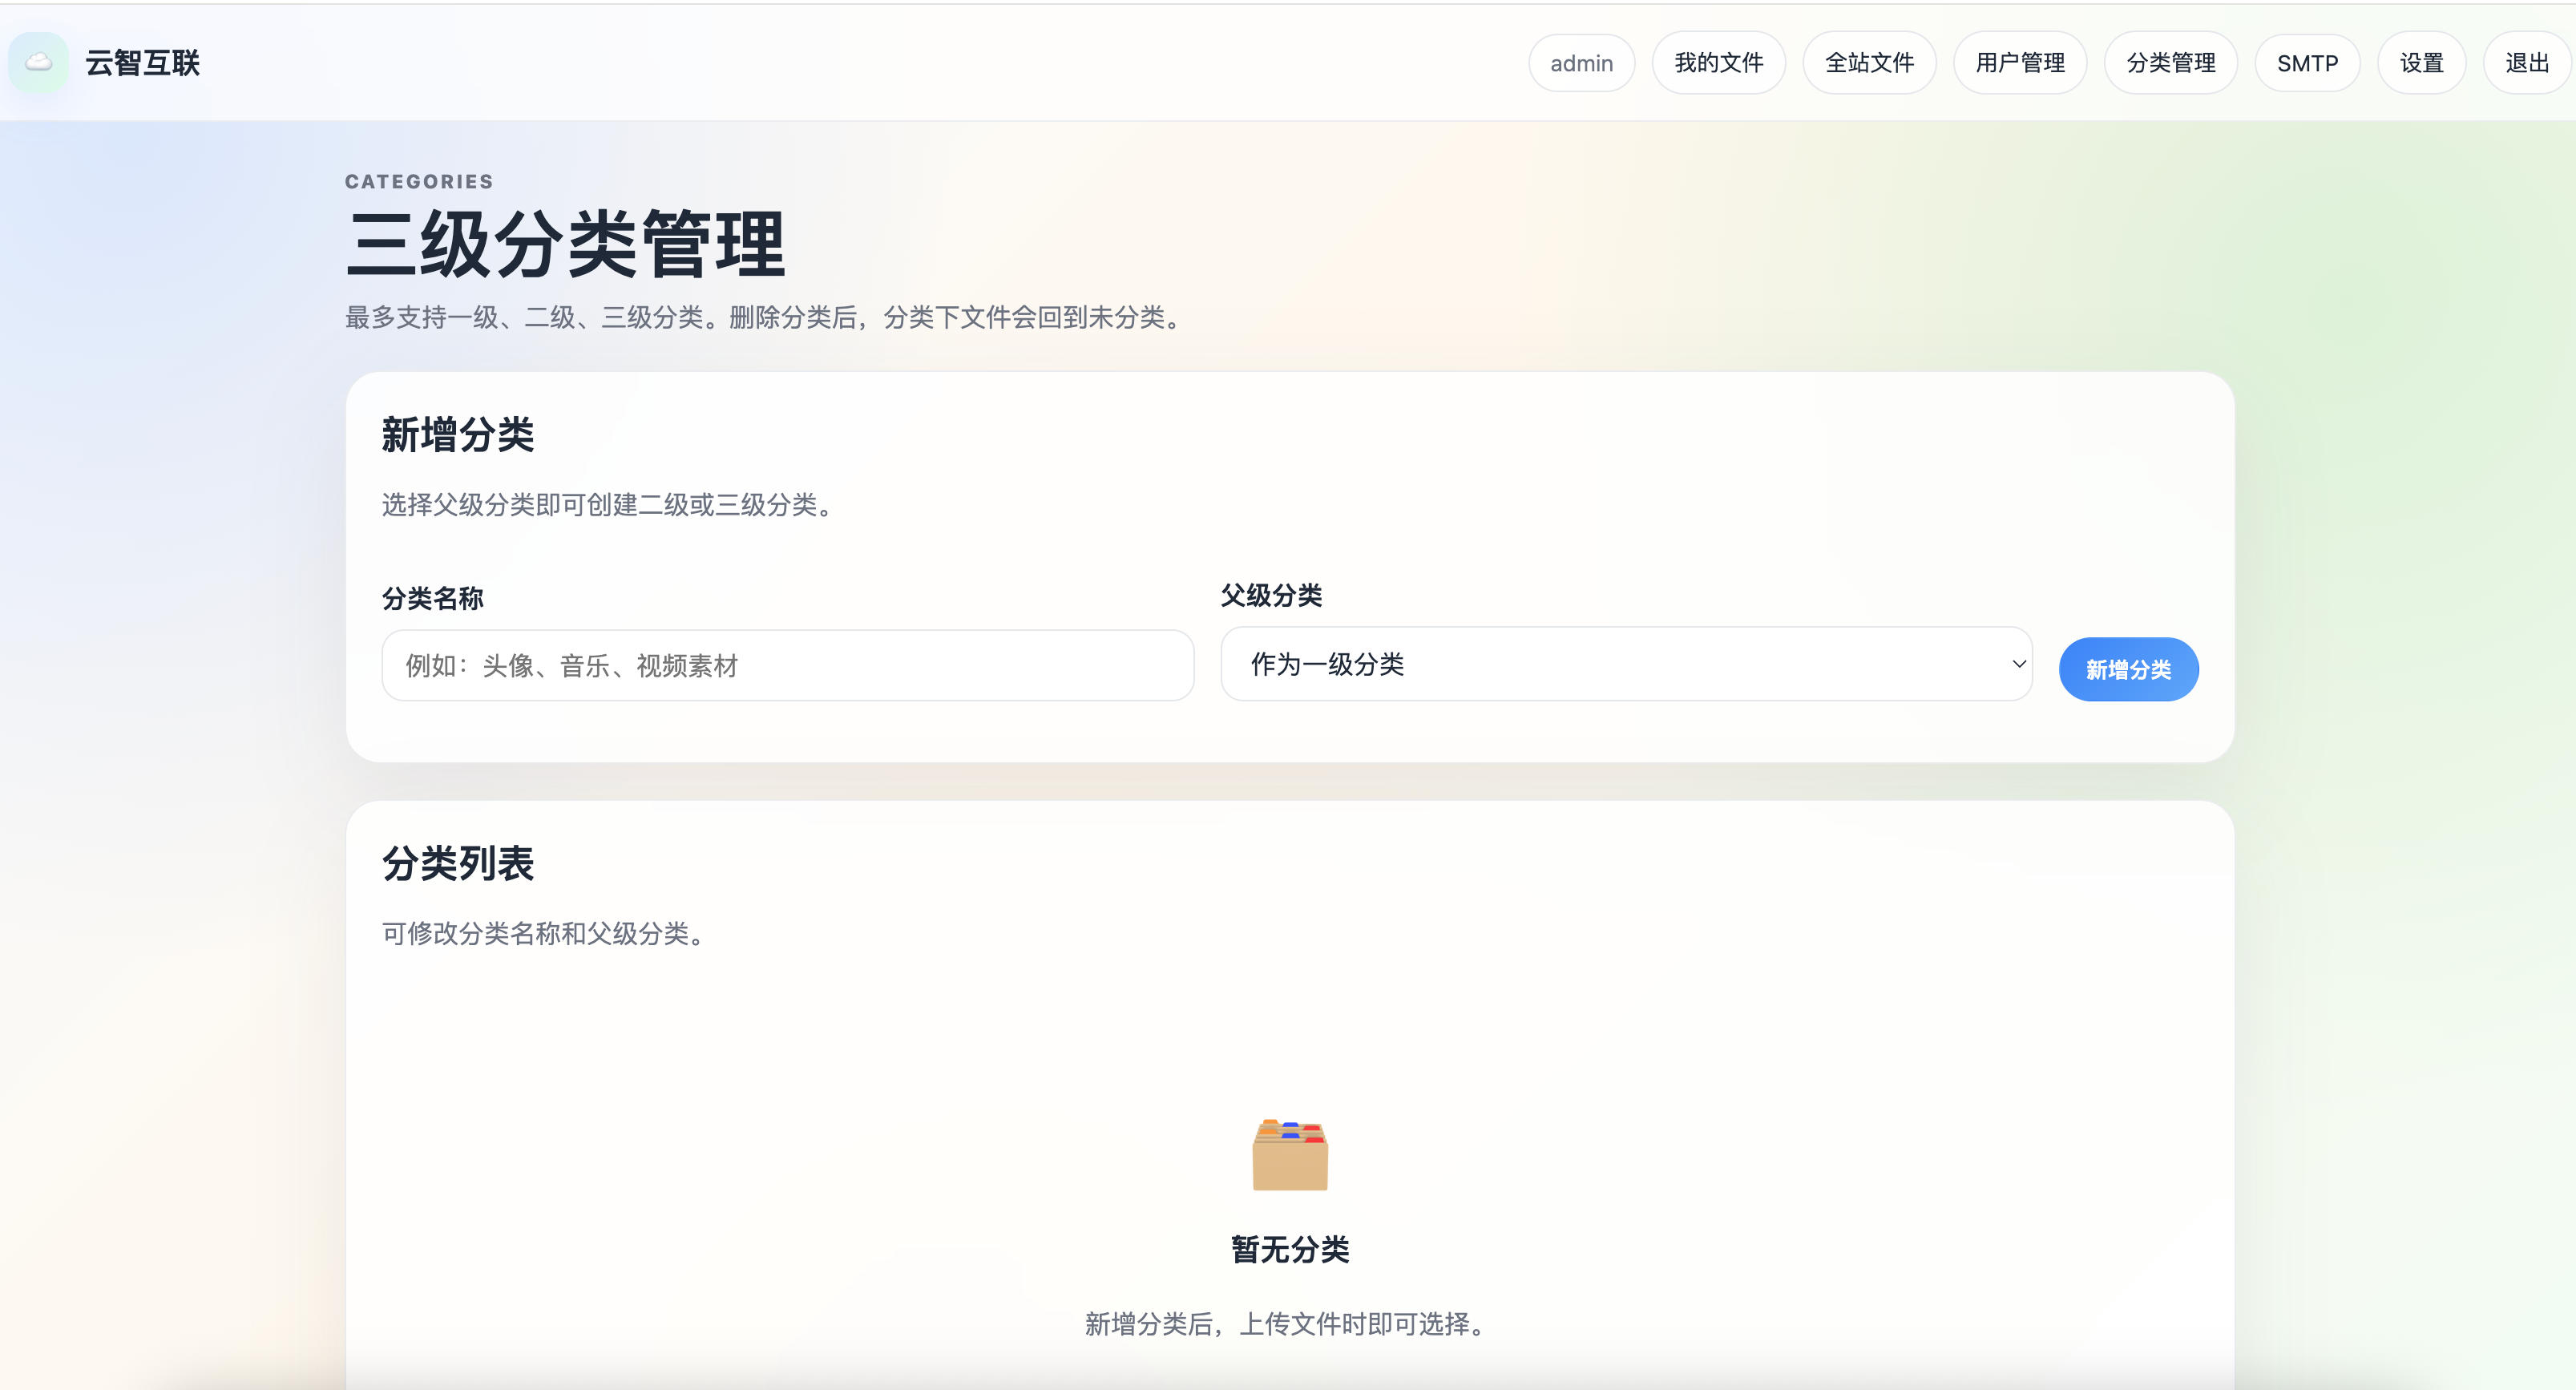The image size is (2576, 1390).
Task: Open 全站文件 in navigation
Action: pos(1869,63)
